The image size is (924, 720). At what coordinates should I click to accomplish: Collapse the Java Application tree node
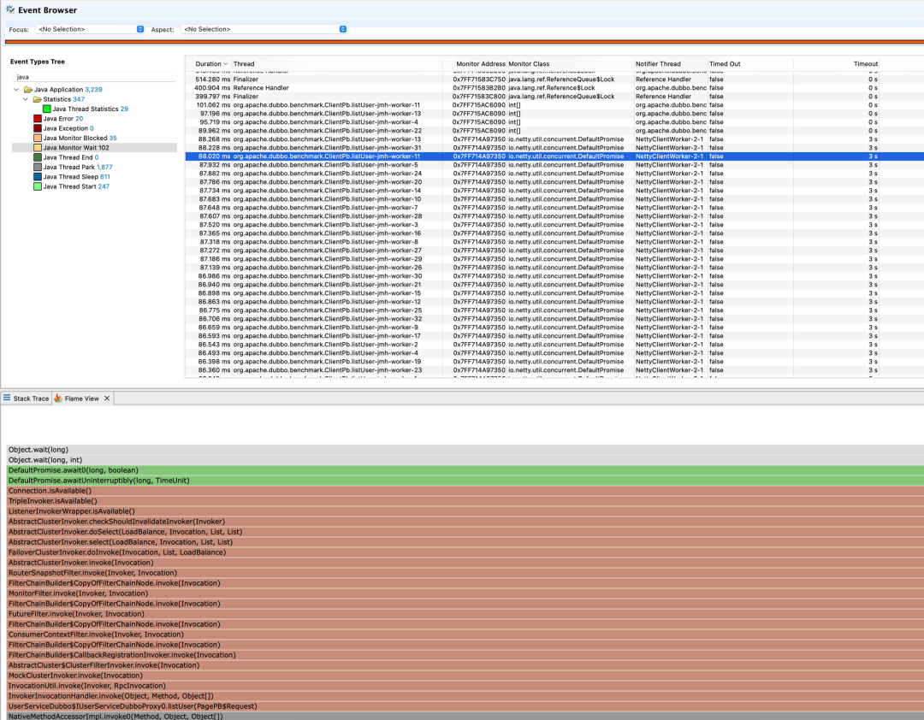(x=16, y=90)
